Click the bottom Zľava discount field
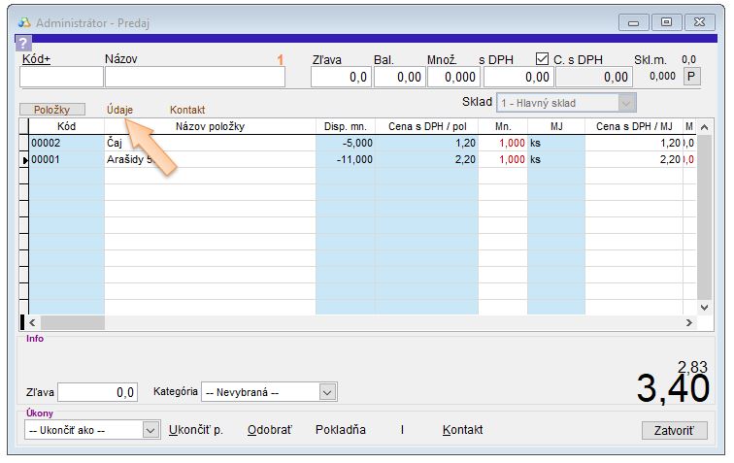Viewport: 734px width, 463px height. tap(98, 392)
